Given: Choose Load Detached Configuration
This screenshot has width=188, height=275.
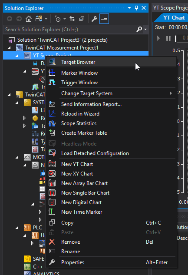Looking at the screenshot, I should click(x=111, y=153).
